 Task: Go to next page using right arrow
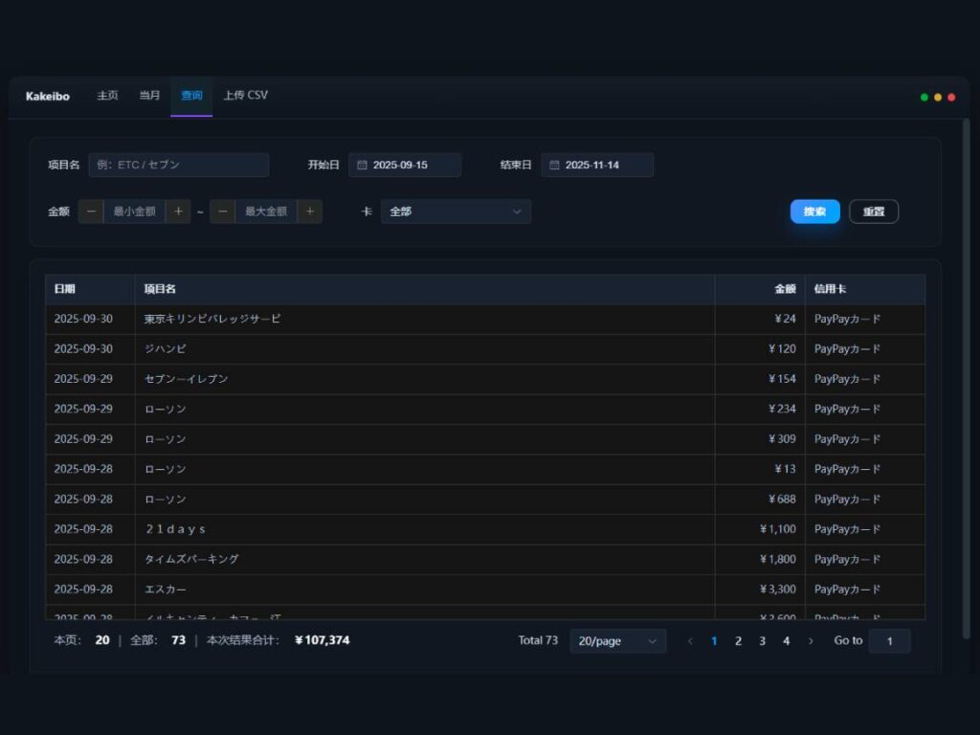coord(811,641)
